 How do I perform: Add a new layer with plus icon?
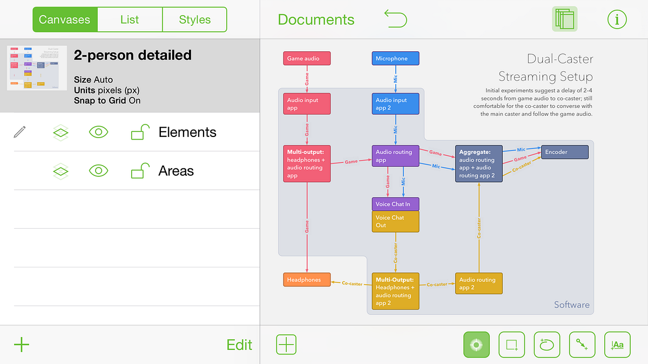click(x=286, y=345)
